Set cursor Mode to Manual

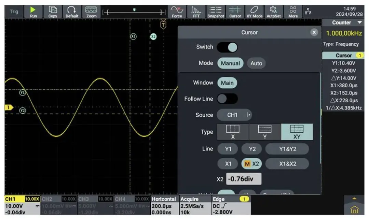230,63
